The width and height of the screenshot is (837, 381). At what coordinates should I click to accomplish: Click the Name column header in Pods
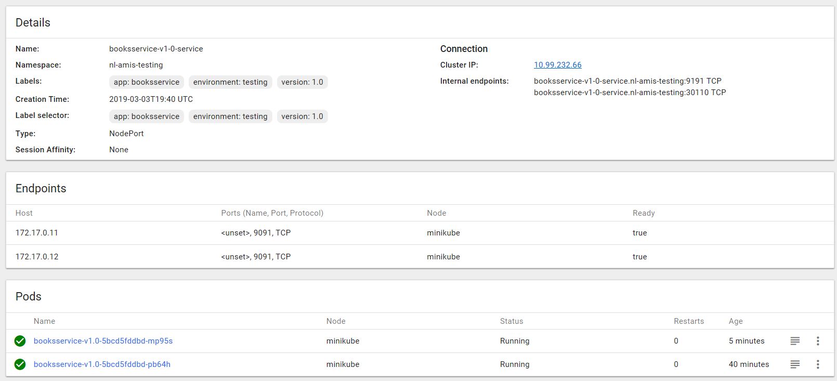pos(44,321)
